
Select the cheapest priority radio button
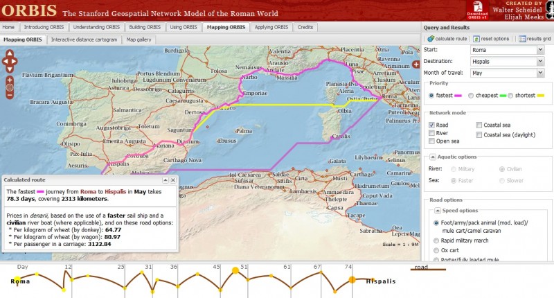pos(471,96)
